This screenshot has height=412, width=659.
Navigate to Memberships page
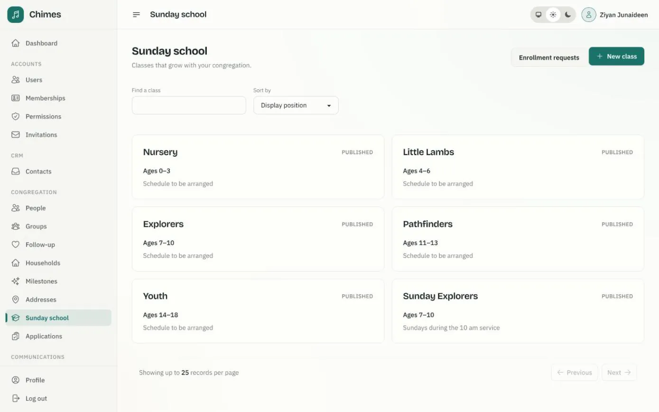[58, 98]
